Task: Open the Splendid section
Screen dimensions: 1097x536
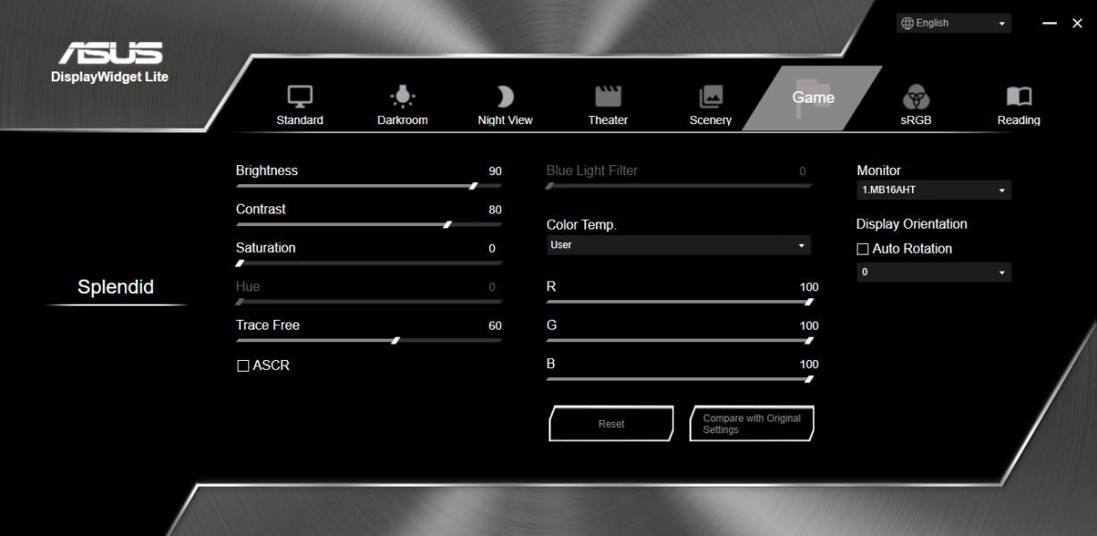Action: coord(116,287)
